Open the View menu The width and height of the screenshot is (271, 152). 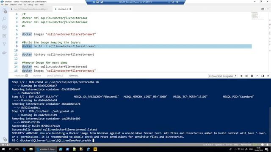[20, 5]
